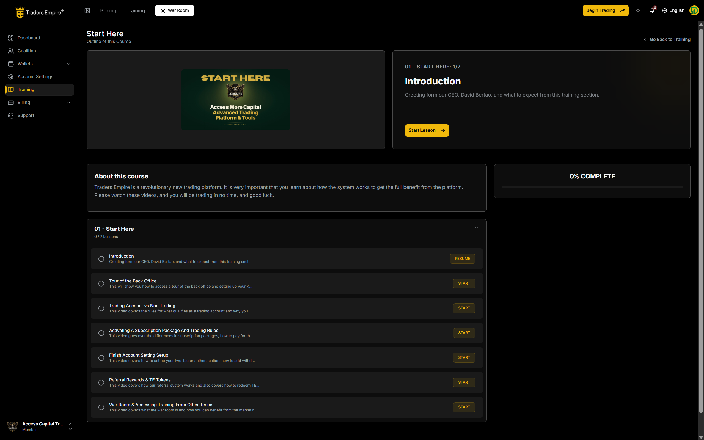Expand the Wallets submenu chevron
704x440 pixels.
69,64
